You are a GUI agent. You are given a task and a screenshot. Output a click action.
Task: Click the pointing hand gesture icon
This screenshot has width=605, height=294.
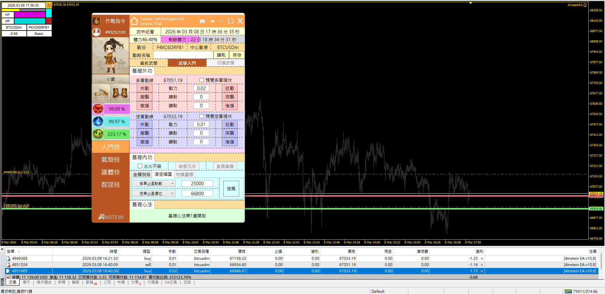(101, 93)
